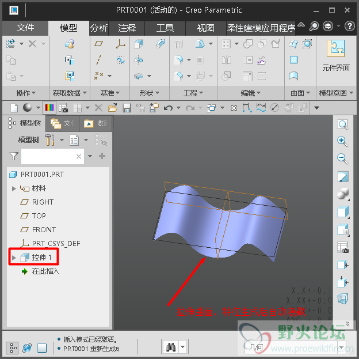Image resolution: width=359 pixels, height=359 pixels.
Task: Open Model Tree settings hammer icon
Action: [49, 140]
